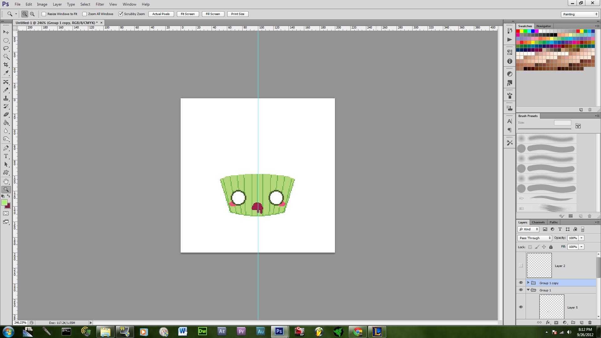601x338 pixels.
Task: Select the Eraser tool
Action: [6, 115]
